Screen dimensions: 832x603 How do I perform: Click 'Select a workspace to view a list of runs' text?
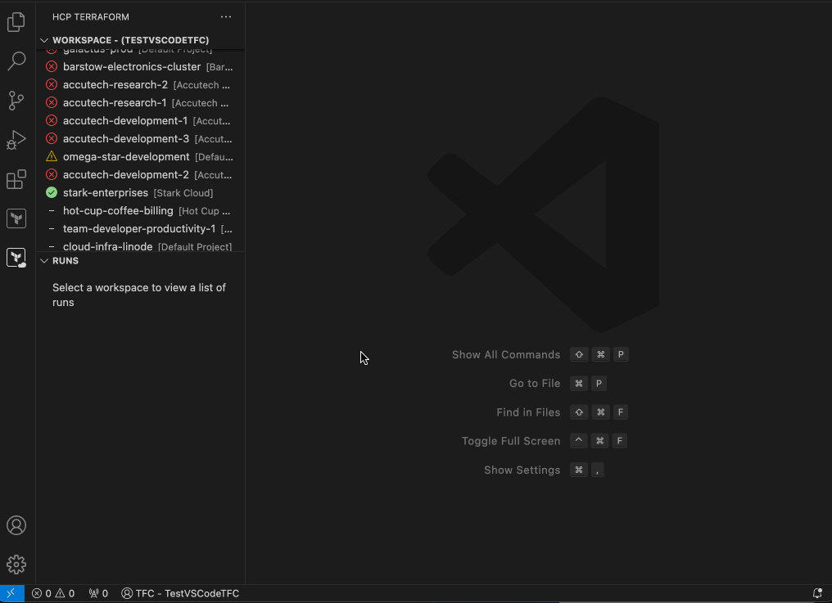[139, 295]
